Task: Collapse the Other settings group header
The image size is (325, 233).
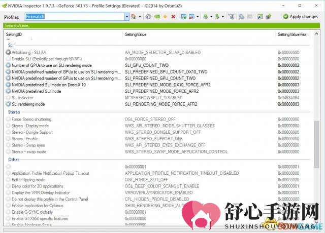Action: coord(14,160)
